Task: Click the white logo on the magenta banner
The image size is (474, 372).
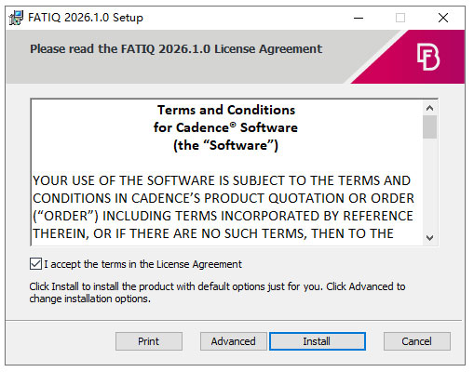Action: point(428,57)
